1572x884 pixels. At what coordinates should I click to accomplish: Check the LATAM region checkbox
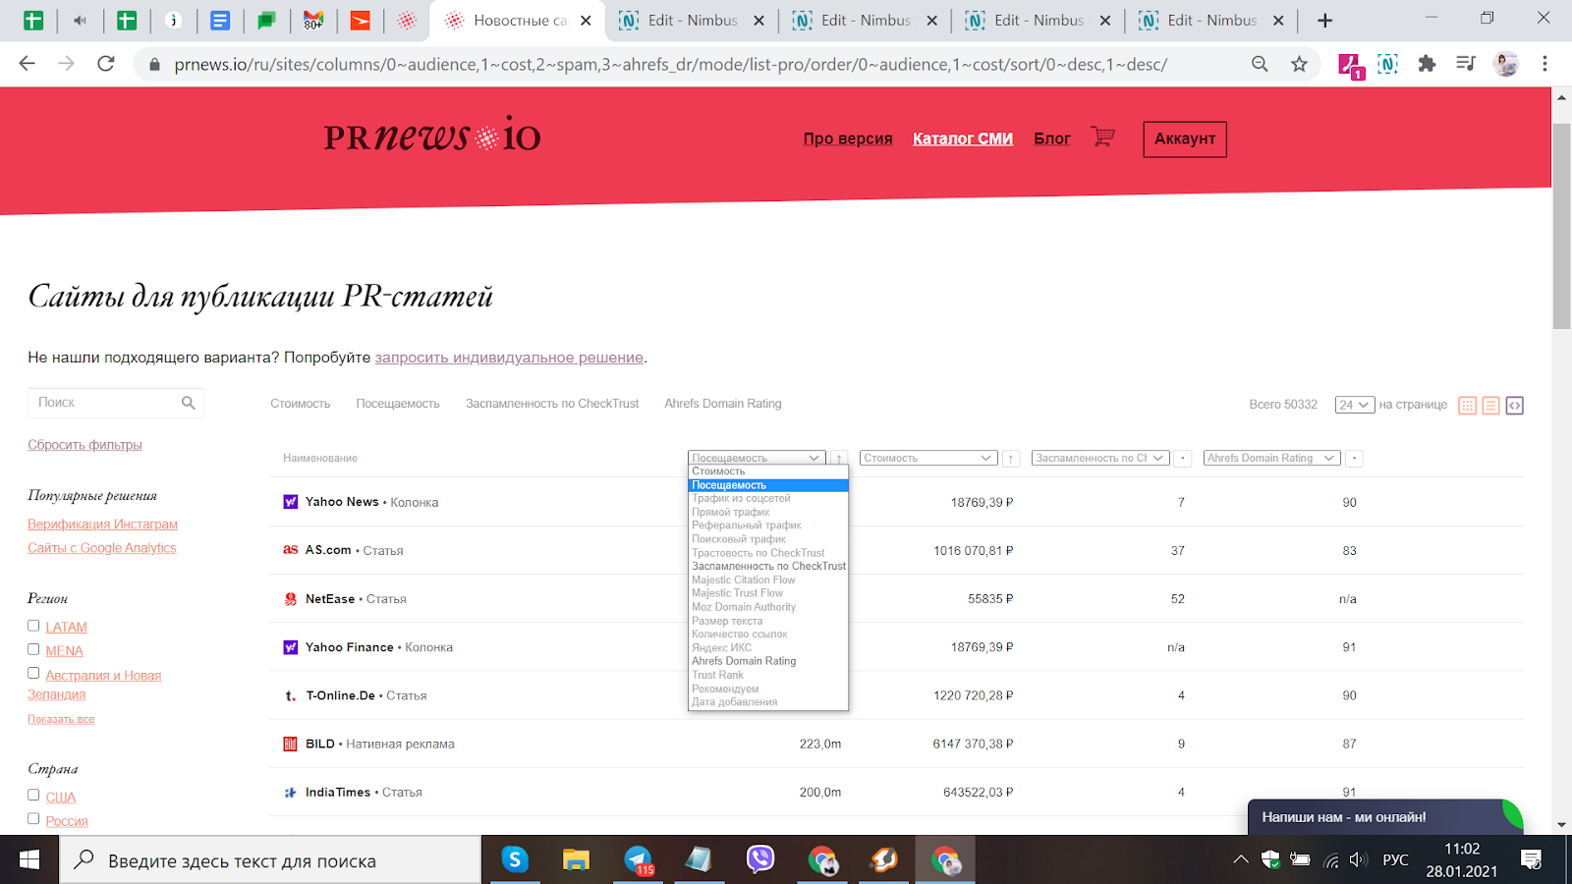33,626
